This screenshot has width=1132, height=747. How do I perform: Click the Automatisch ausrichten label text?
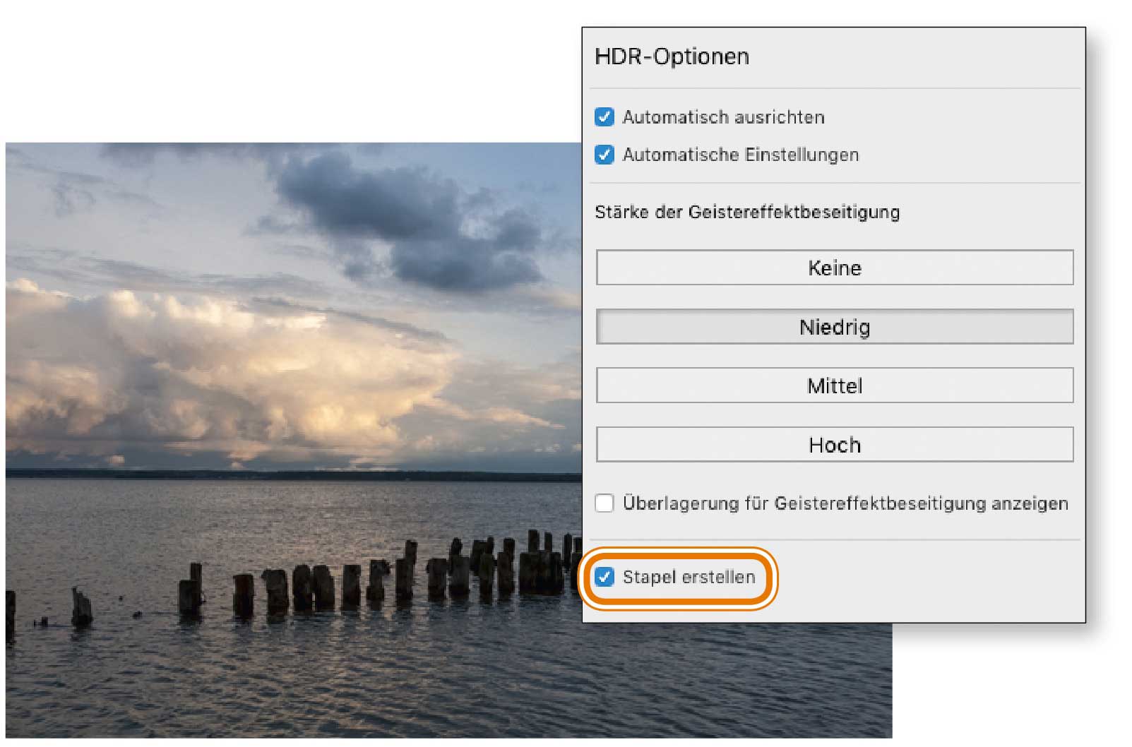tap(723, 117)
